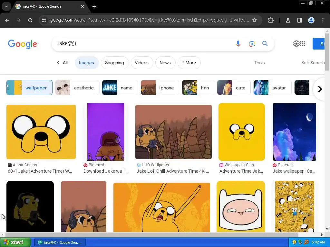Image resolution: width=330 pixels, height=247 pixels.
Task: Close the jake@)) Google Search tab
Action: pos(82,6)
